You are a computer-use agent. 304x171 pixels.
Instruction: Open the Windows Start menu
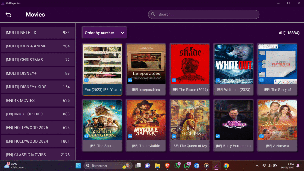[78, 166]
